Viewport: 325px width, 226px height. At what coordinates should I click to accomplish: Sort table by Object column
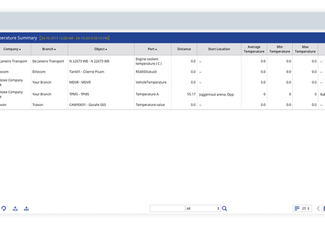pyautogui.click(x=100, y=49)
